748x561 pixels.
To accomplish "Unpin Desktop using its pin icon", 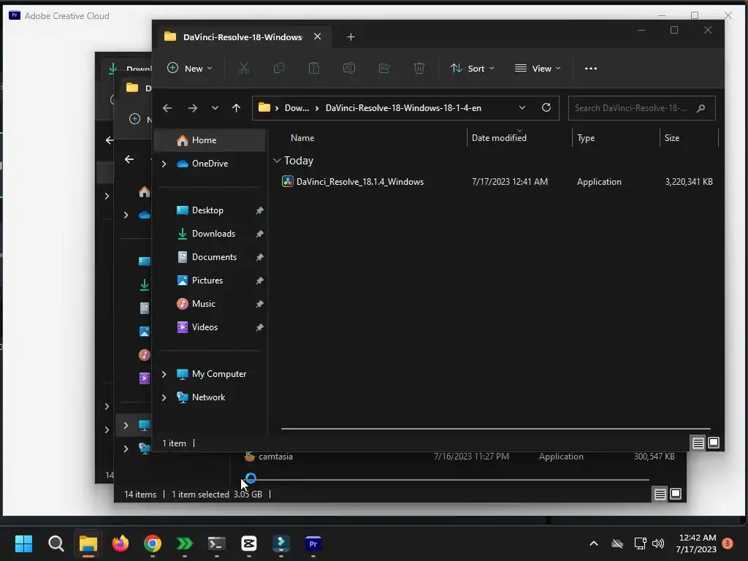I will click(259, 210).
